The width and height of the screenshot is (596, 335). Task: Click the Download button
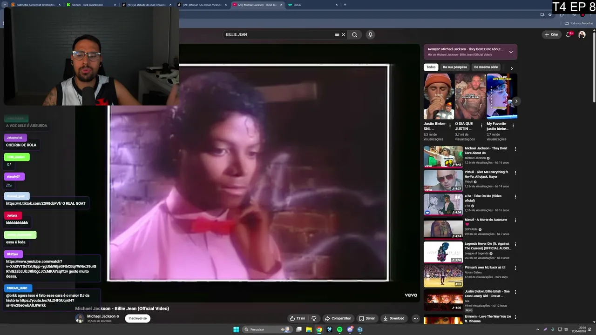pos(394,318)
